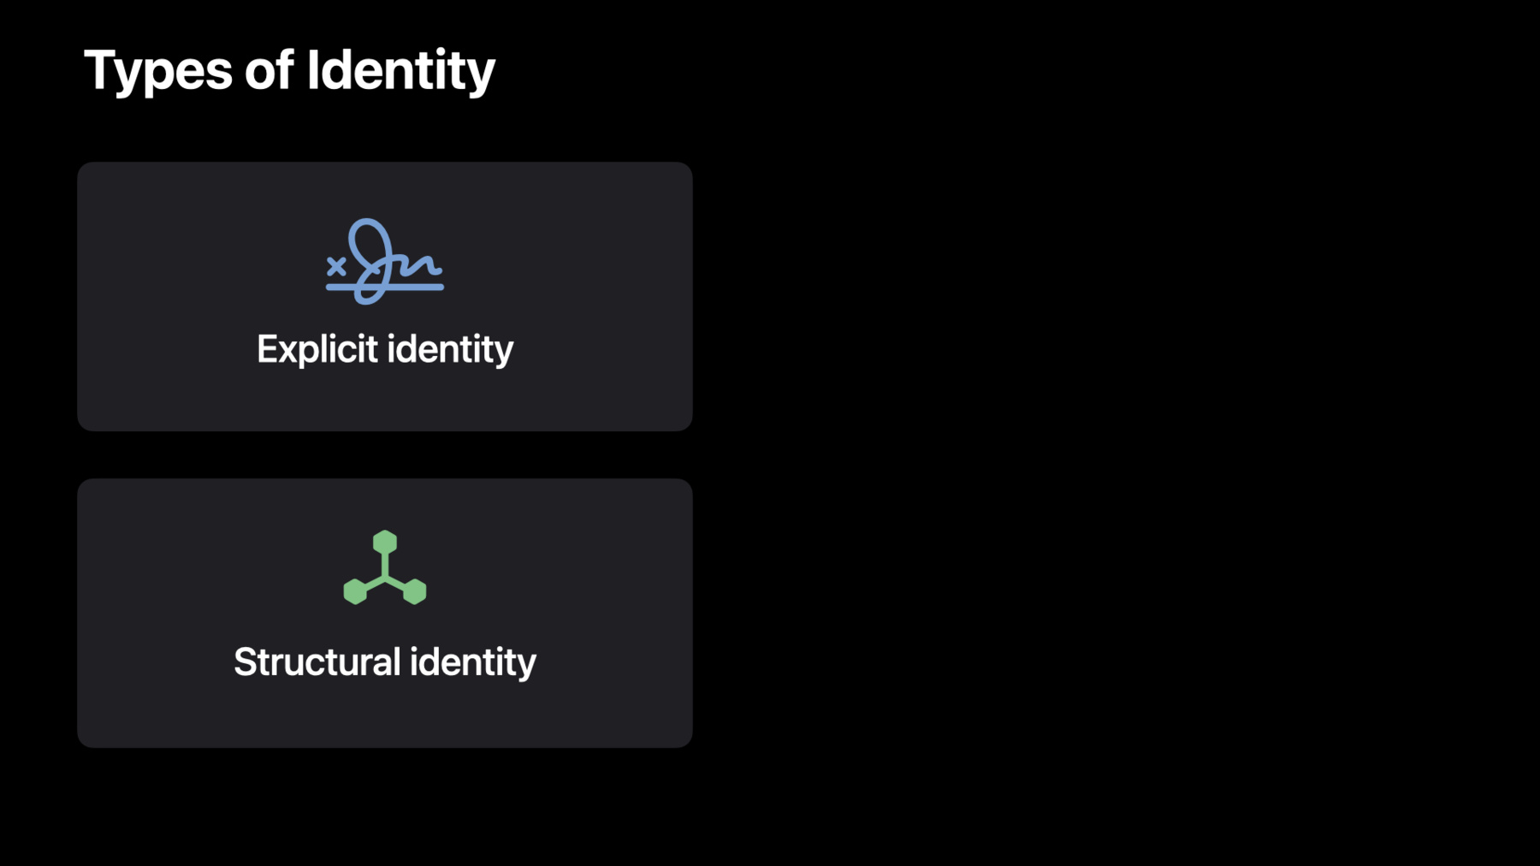
Task: Click the word Types in the heading
Action: (x=158, y=70)
